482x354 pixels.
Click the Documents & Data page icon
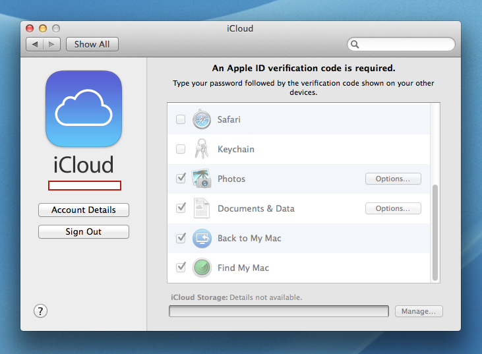(x=202, y=208)
